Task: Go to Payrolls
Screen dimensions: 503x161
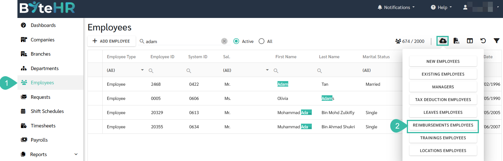Action: pos(39,140)
